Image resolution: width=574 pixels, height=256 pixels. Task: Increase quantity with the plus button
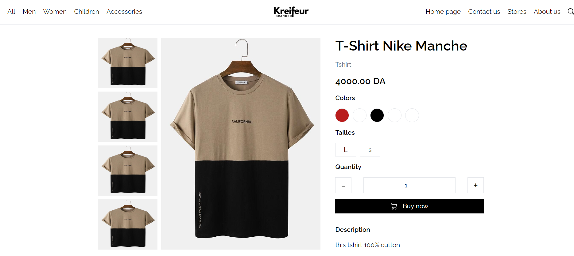coord(475,185)
